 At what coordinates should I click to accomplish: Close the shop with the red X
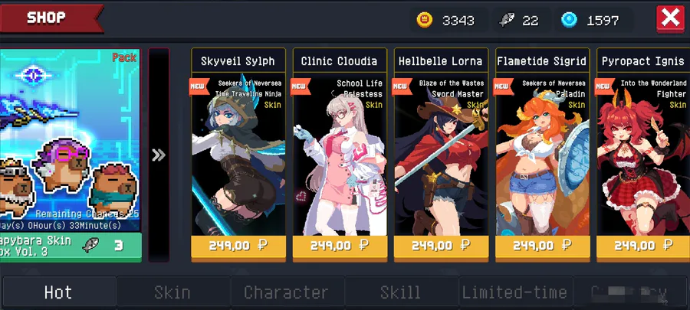[x=670, y=19]
